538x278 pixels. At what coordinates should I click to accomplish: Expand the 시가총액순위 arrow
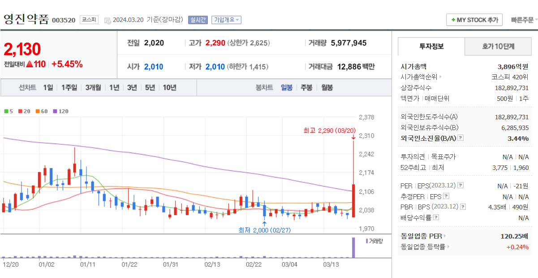click(440, 77)
